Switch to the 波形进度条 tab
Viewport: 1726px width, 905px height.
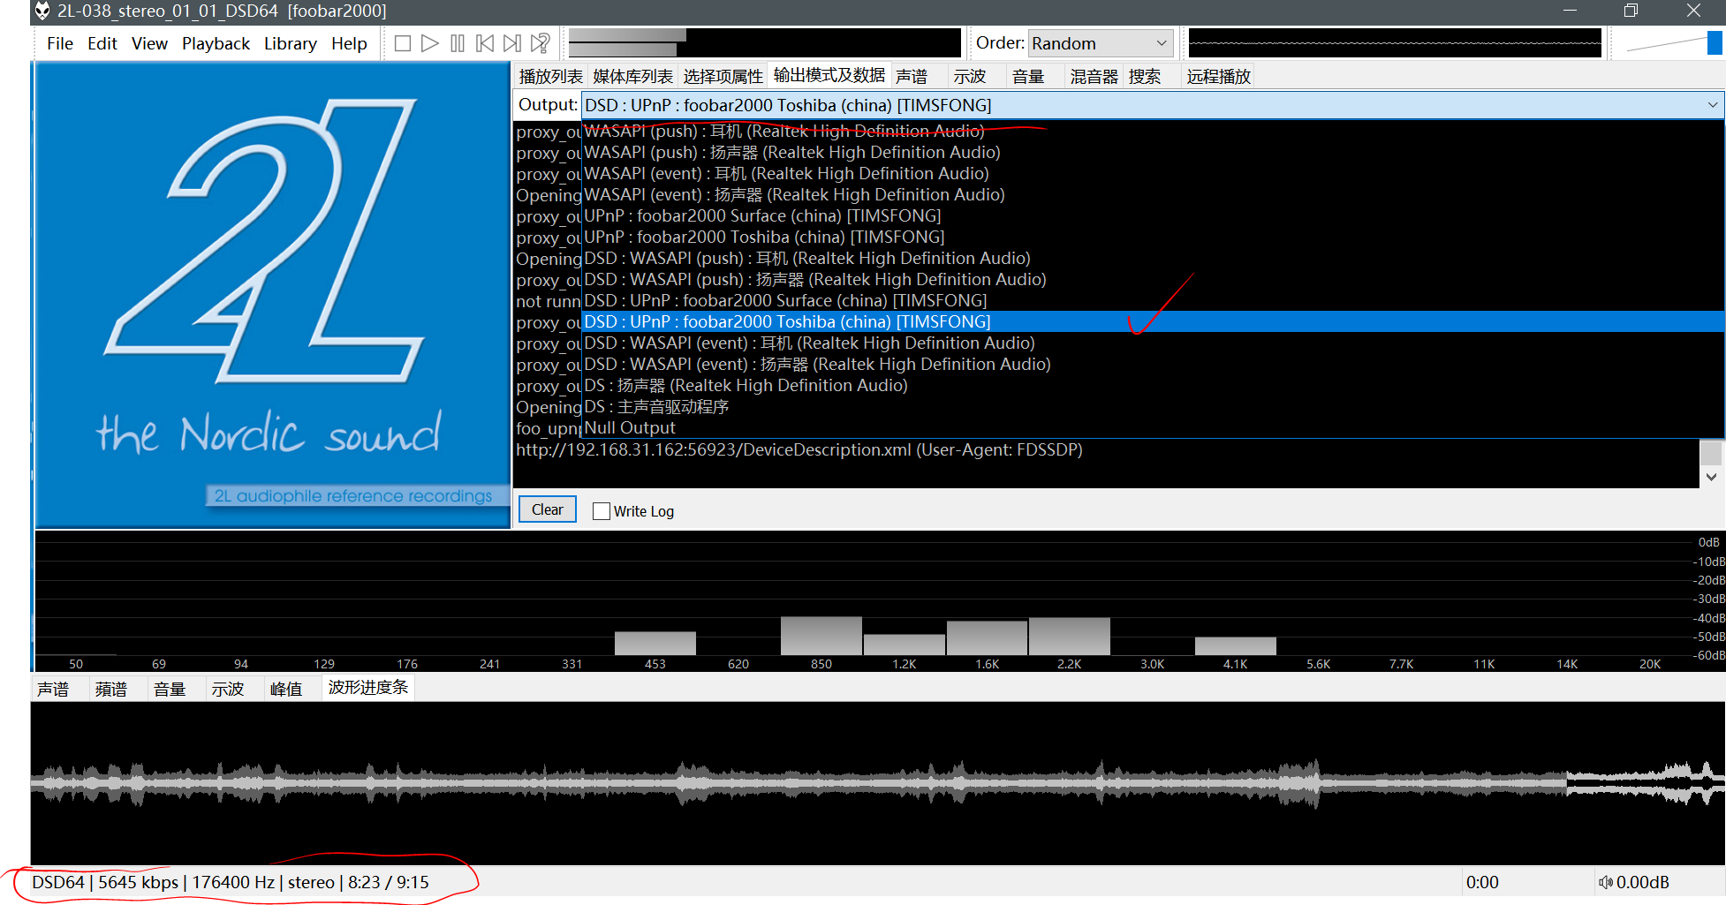pyautogui.click(x=367, y=688)
